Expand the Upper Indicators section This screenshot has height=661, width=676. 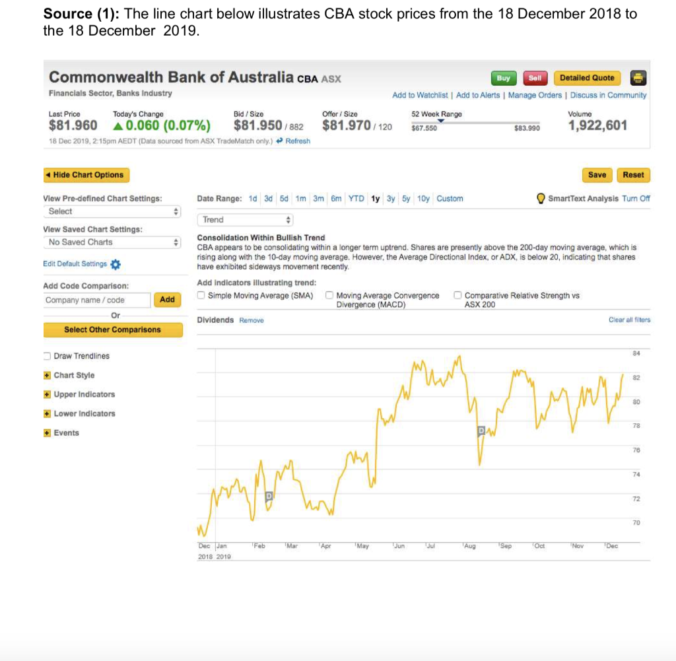pyautogui.click(x=47, y=394)
